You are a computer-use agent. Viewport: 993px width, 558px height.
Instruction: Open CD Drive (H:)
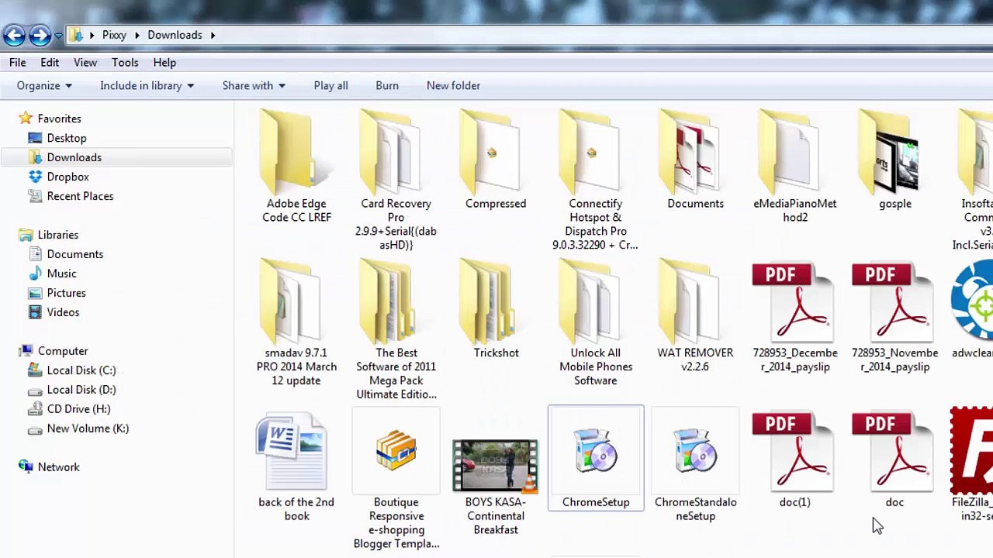click(69, 409)
